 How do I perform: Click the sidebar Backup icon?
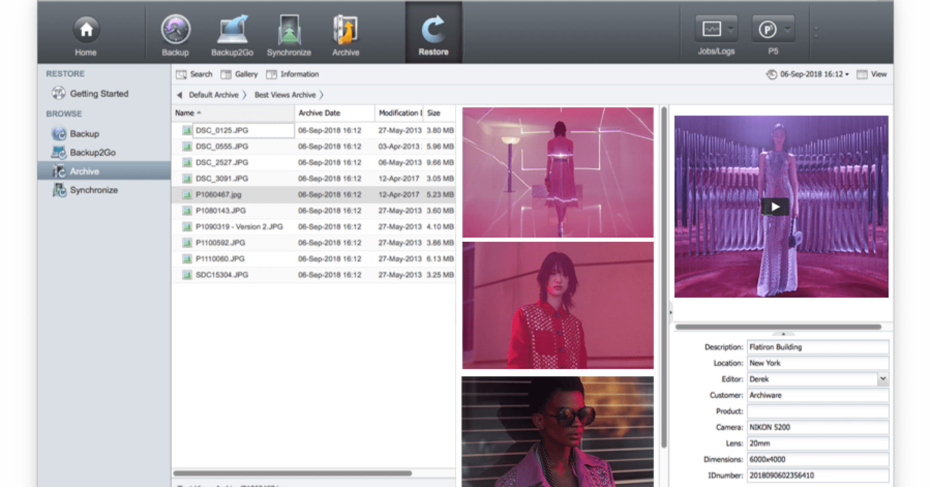[59, 133]
